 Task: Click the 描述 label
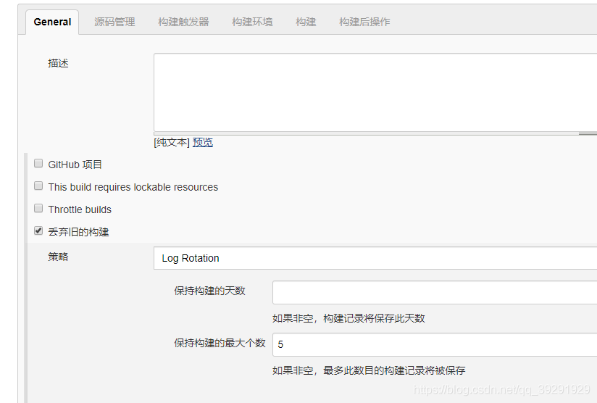point(58,63)
